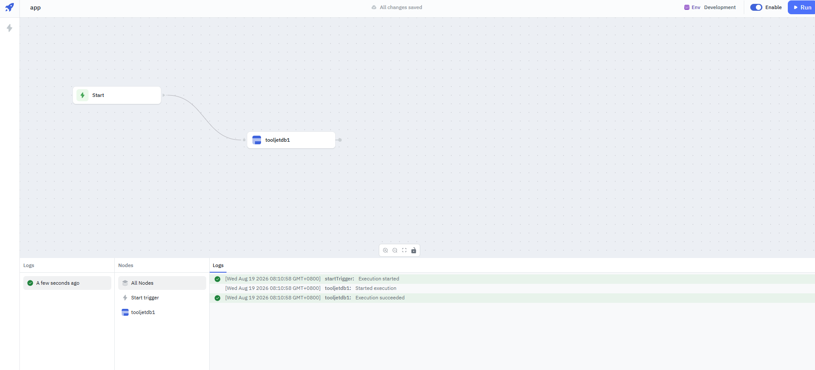This screenshot has width=815, height=370.
Task: Click the tooljetdb1 node output handle
Action: [x=340, y=140]
